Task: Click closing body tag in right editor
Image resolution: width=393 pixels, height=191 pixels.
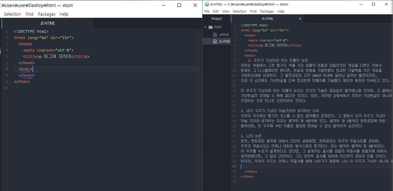Action: point(251,171)
